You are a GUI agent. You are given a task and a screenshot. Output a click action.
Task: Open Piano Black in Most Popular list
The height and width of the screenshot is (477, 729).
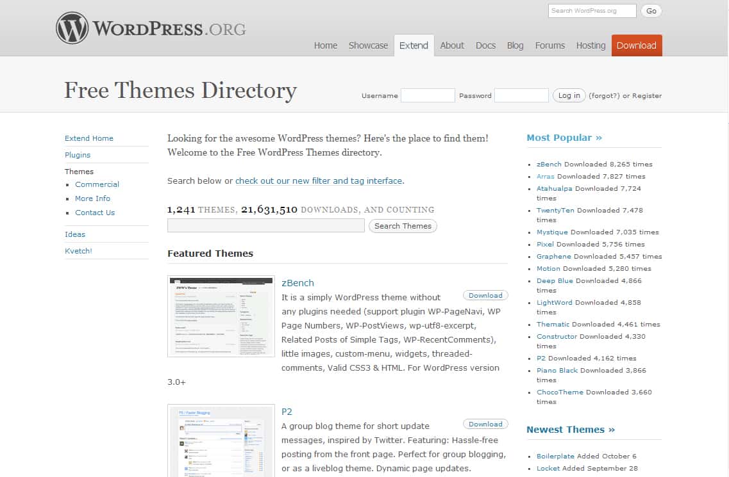pyautogui.click(x=557, y=370)
